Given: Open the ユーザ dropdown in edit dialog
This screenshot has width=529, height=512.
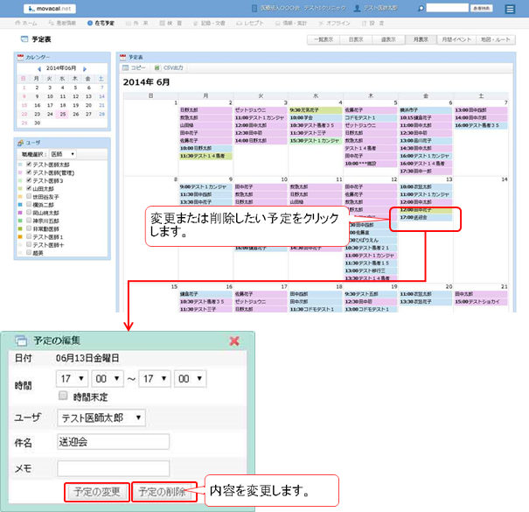Looking at the screenshot, I should coord(101,417).
